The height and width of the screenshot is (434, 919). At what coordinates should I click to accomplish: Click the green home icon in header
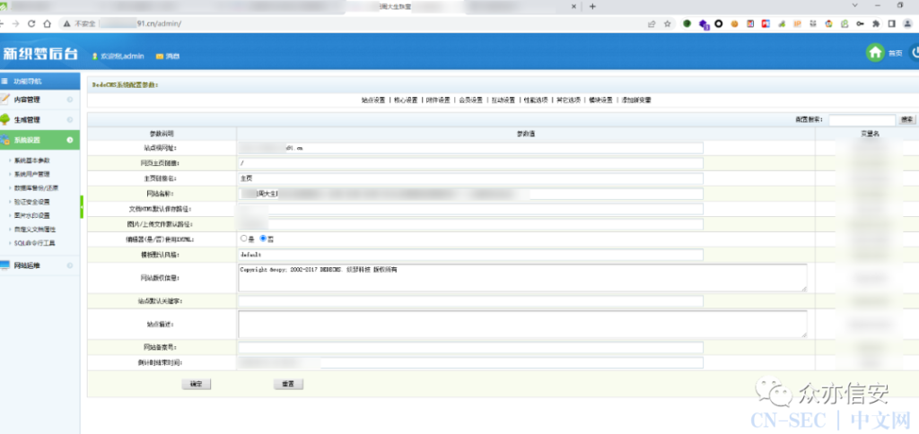[875, 53]
